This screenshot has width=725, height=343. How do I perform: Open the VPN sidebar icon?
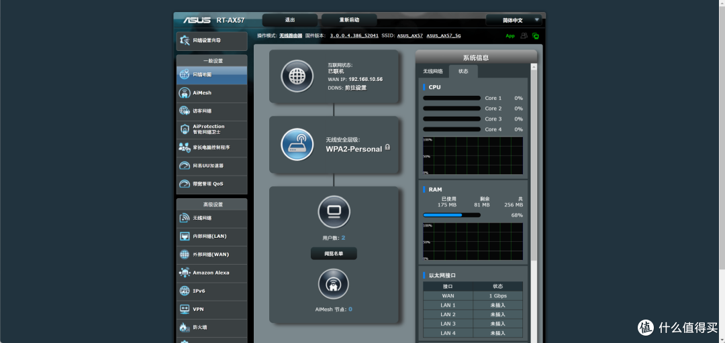185,310
